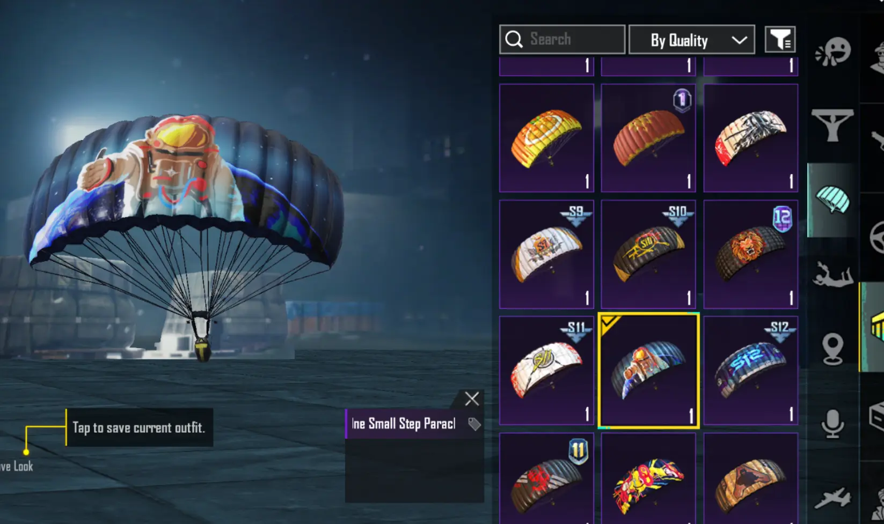Close the parachute info popup
884x524 pixels.
(x=472, y=398)
